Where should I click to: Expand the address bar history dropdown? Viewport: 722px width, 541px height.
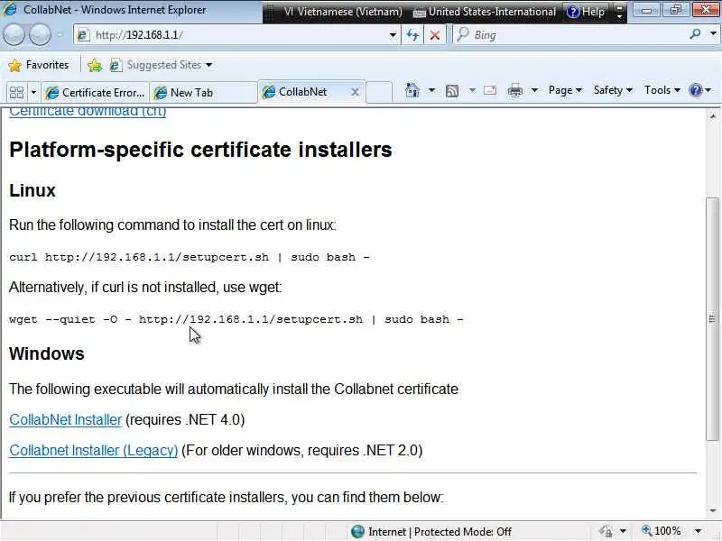tap(393, 35)
